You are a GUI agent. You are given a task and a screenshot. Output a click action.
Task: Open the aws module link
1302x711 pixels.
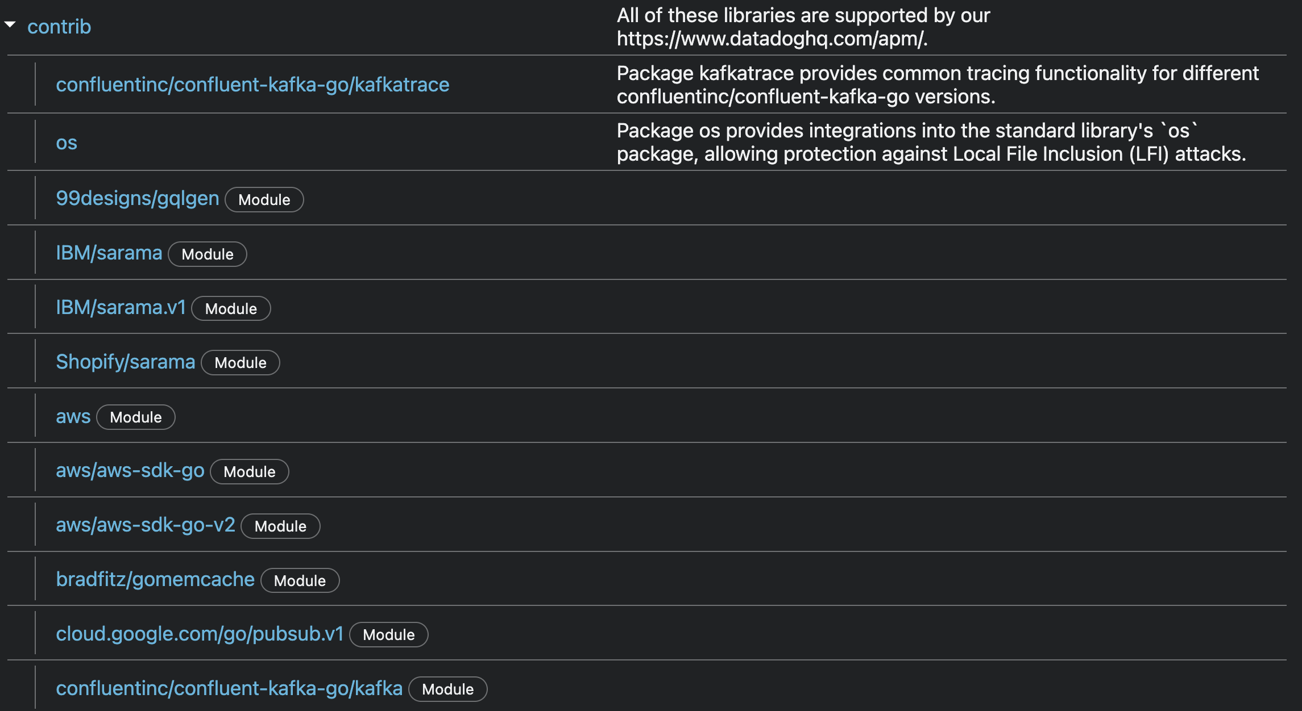click(73, 416)
